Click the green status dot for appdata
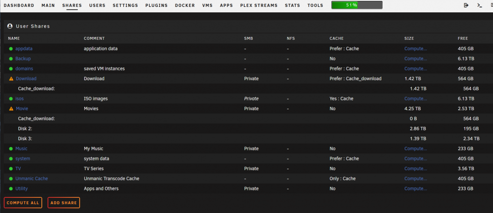 [11, 49]
